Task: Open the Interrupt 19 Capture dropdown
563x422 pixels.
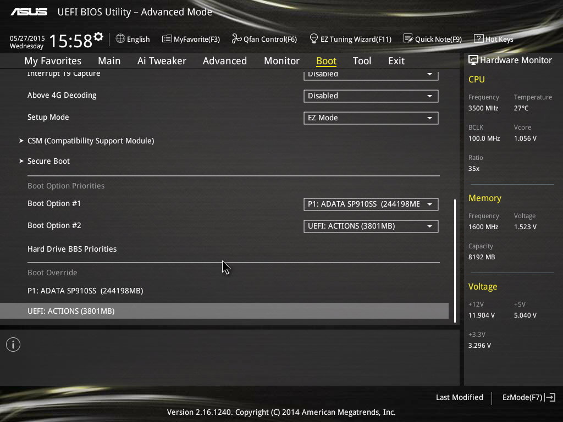Action: 371,75
